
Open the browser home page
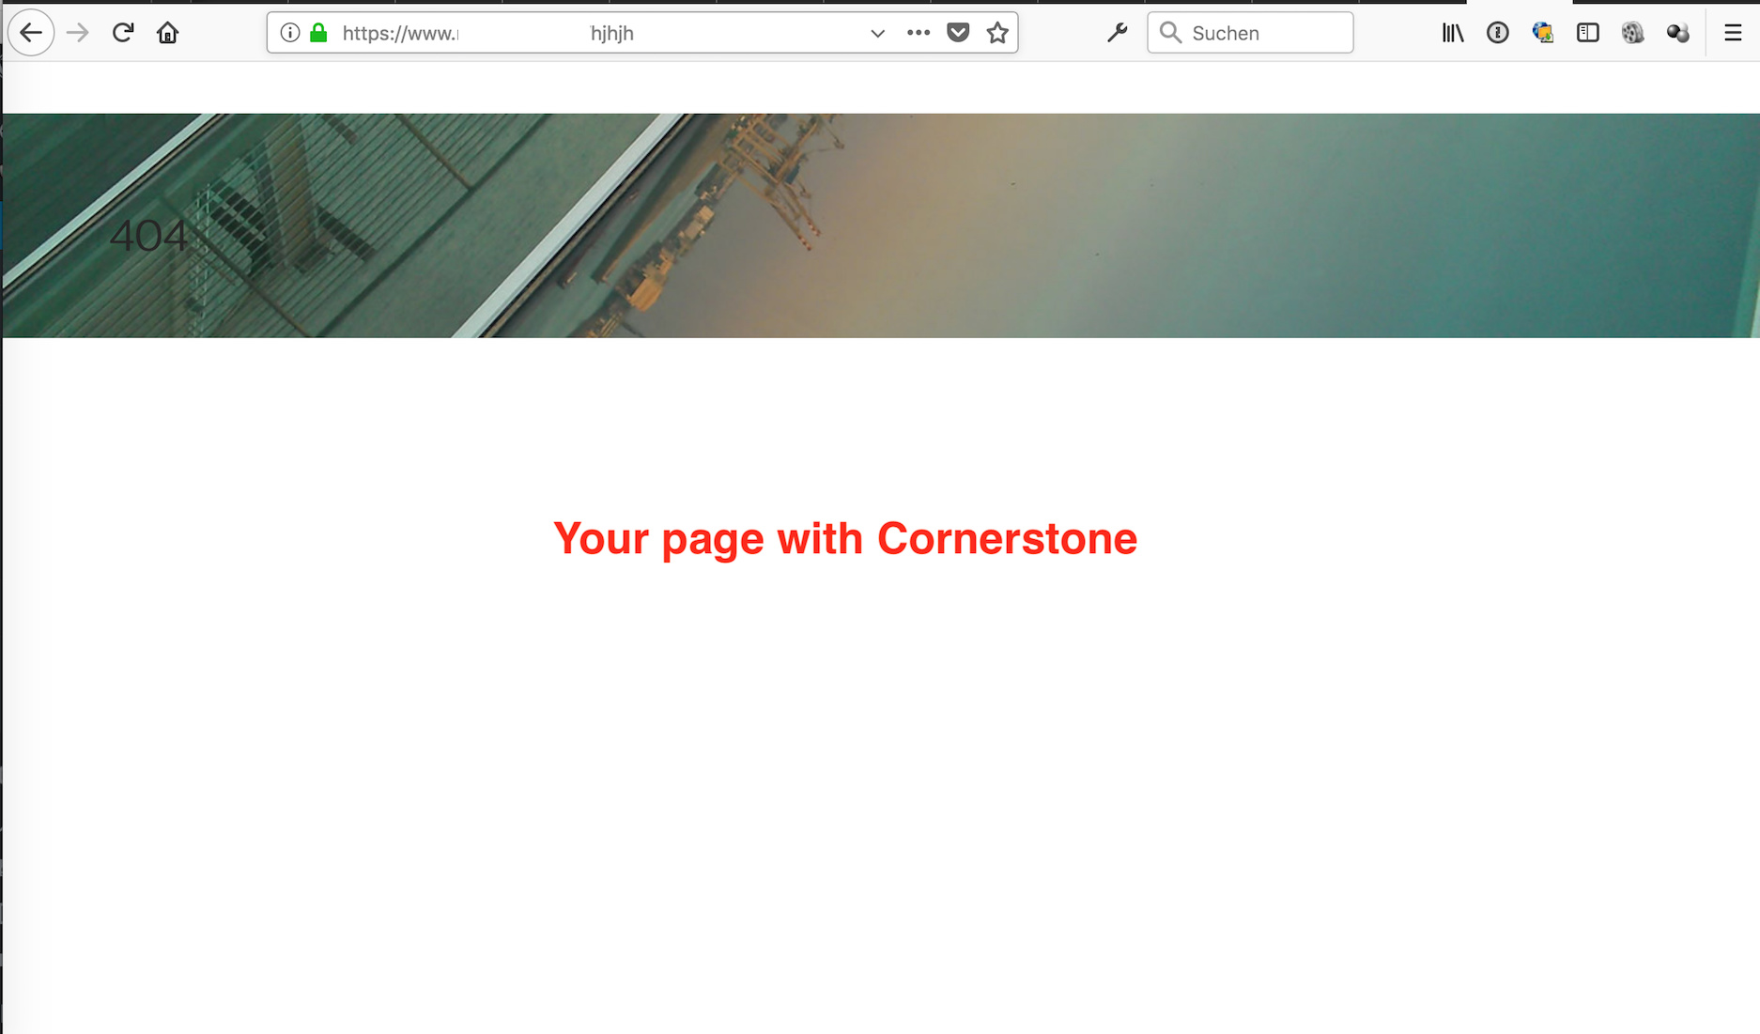click(168, 33)
